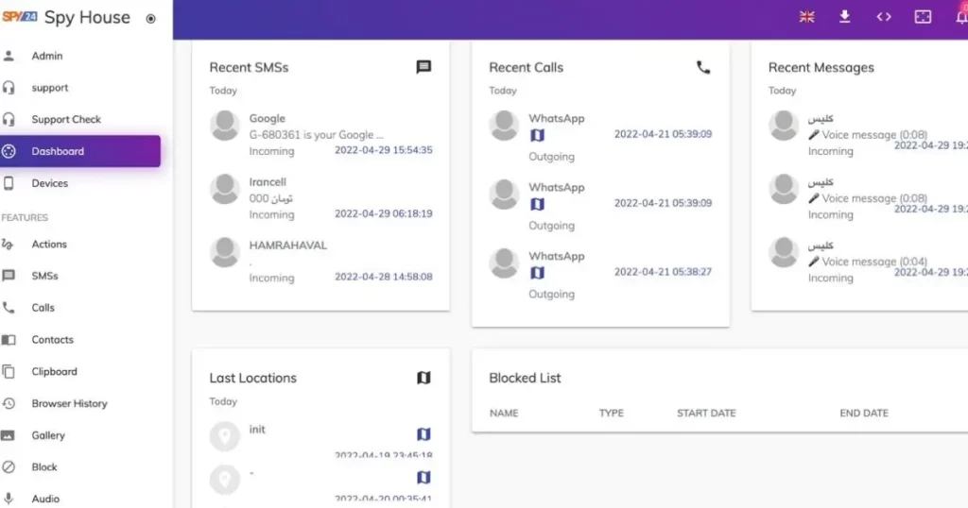Click the Devices phone icon
The image size is (968, 508).
click(x=9, y=183)
